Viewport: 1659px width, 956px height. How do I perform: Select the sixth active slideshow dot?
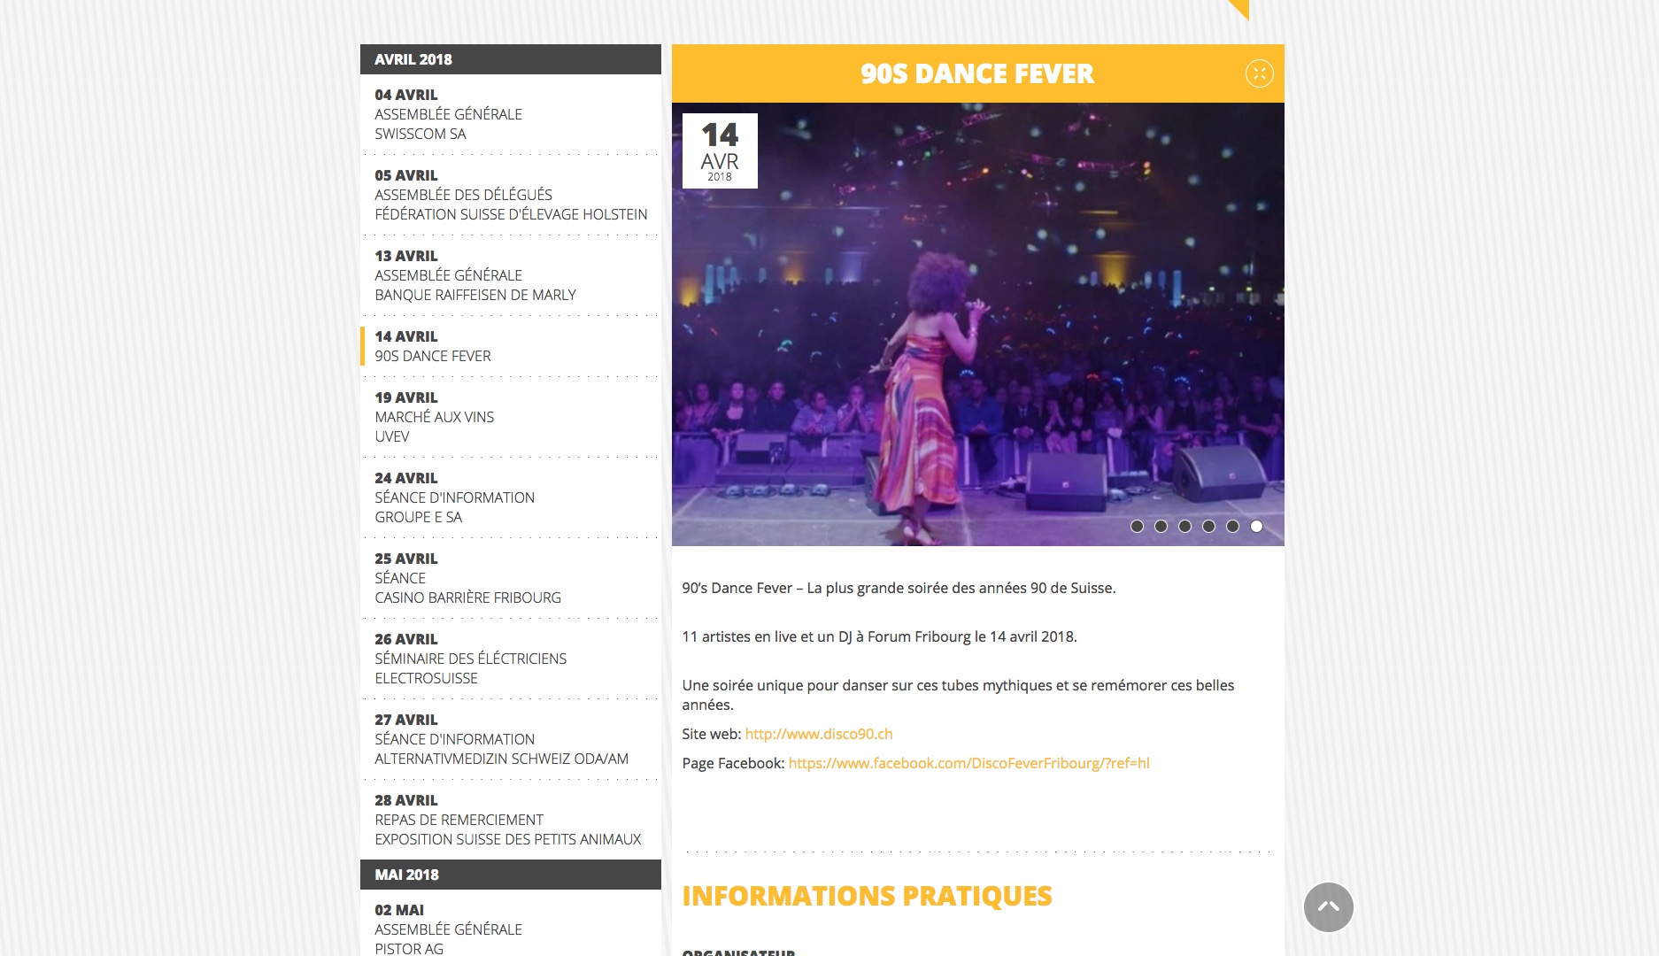point(1256,526)
